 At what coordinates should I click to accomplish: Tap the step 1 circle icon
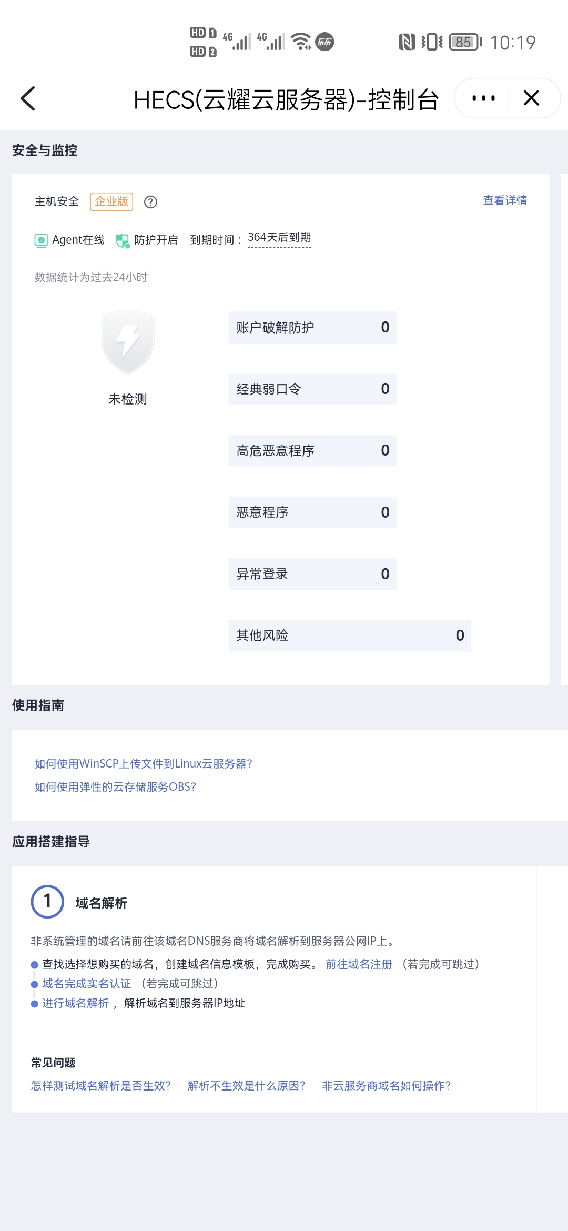tap(47, 902)
